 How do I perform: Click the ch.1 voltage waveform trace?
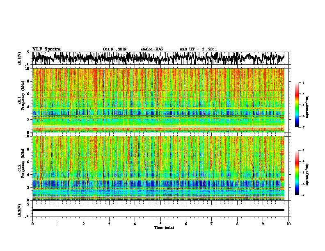pos(158,58)
